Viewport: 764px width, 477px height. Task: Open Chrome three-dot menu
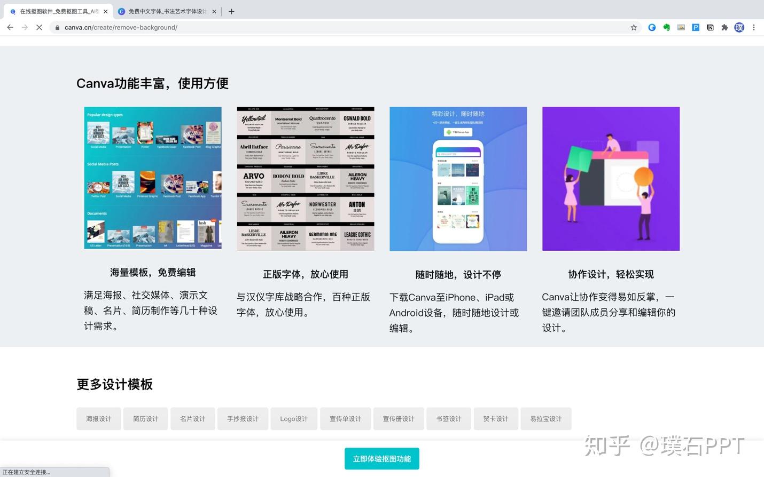click(x=754, y=27)
